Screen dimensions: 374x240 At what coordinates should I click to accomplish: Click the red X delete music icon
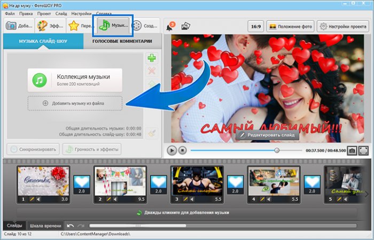pos(151,71)
